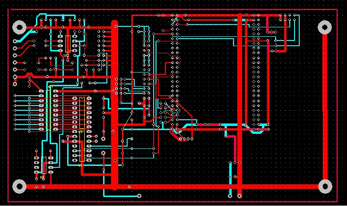Click the U5 component designator label
This screenshot has width=347, height=206.
pyautogui.click(x=42, y=177)
